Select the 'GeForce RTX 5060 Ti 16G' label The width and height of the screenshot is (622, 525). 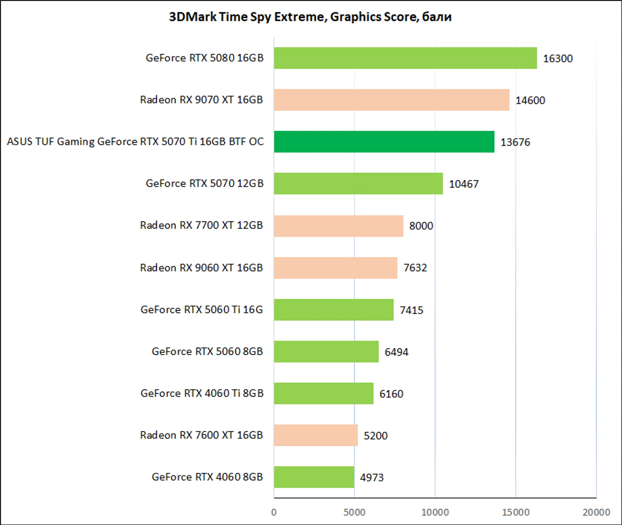click(202, 309)
